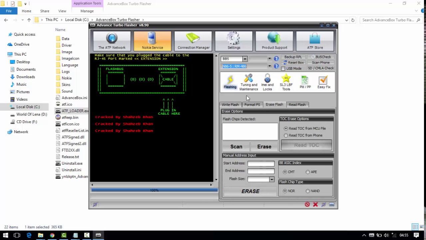Open the View ribbon tab in Explorer
Image resolution: width=426 pixels, height=240 pixels.
pos(62,11)
